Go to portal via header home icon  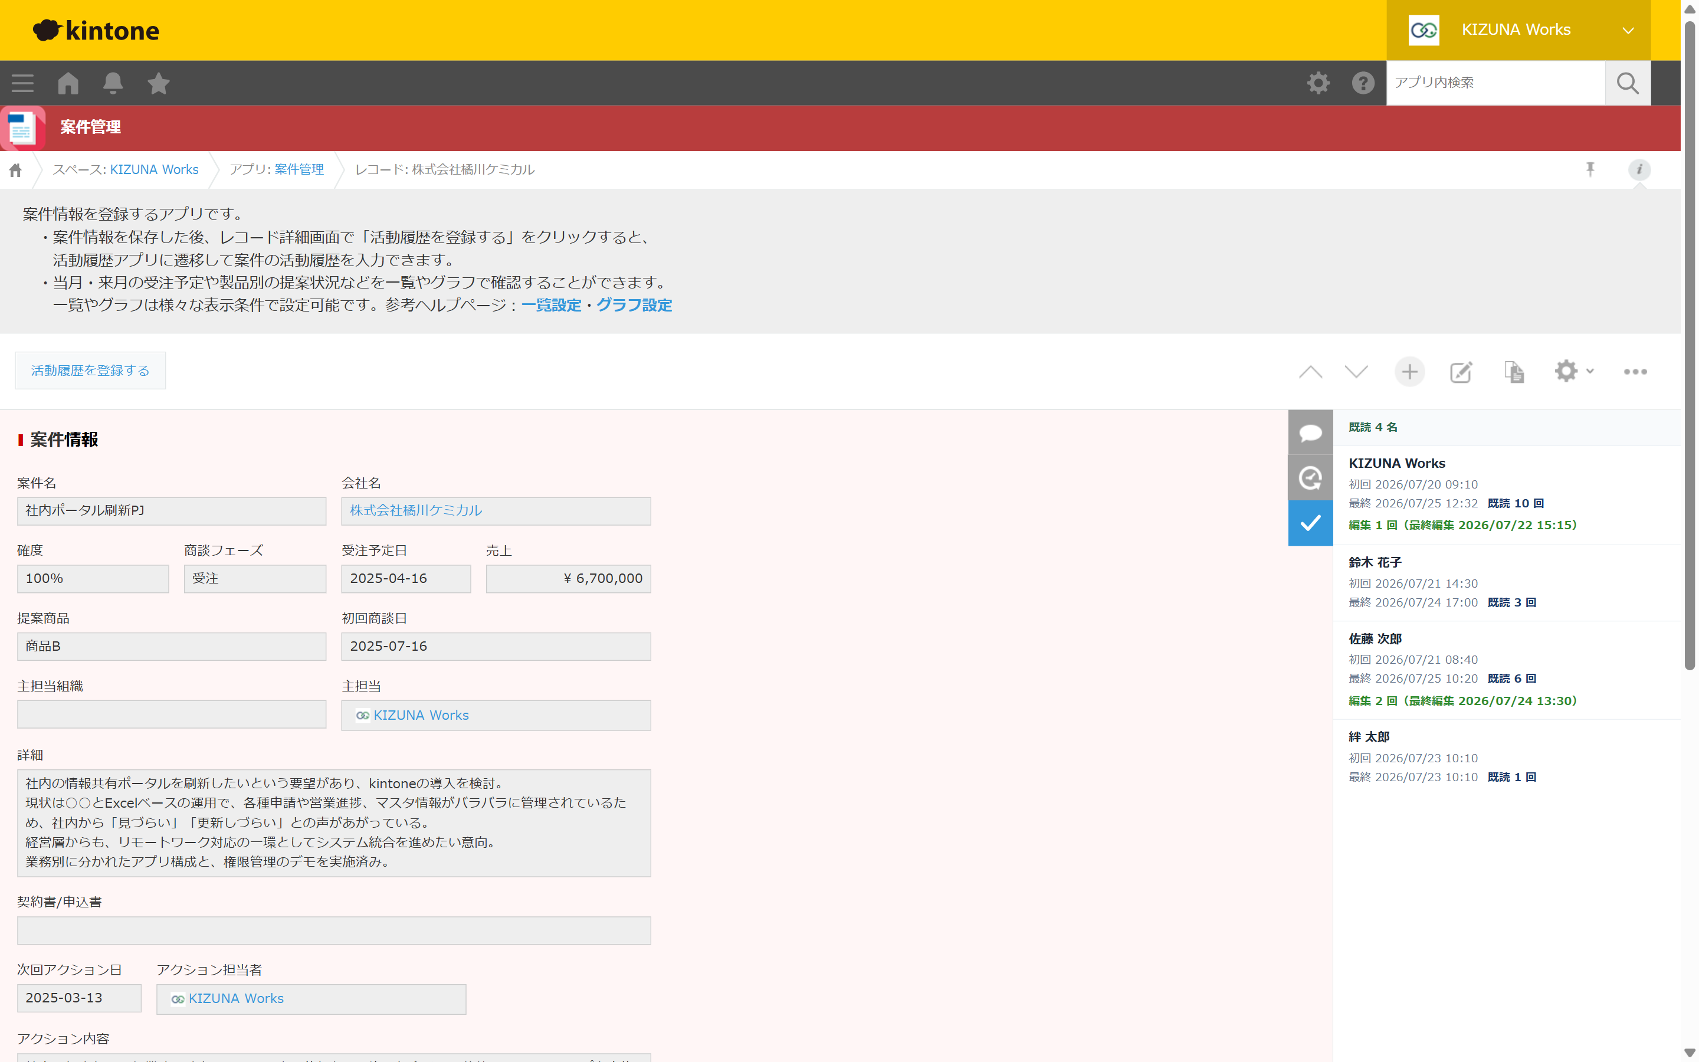pyautogui.click(x=68, y=83)
